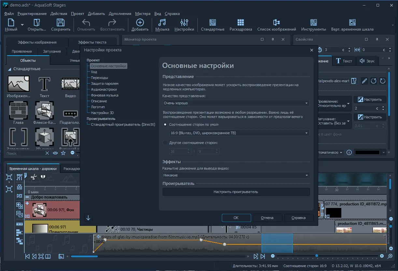Screen dimensions: 398x271
Task: Click the Tools (Инструменты) toolbar icon
Action: point(313,25)
